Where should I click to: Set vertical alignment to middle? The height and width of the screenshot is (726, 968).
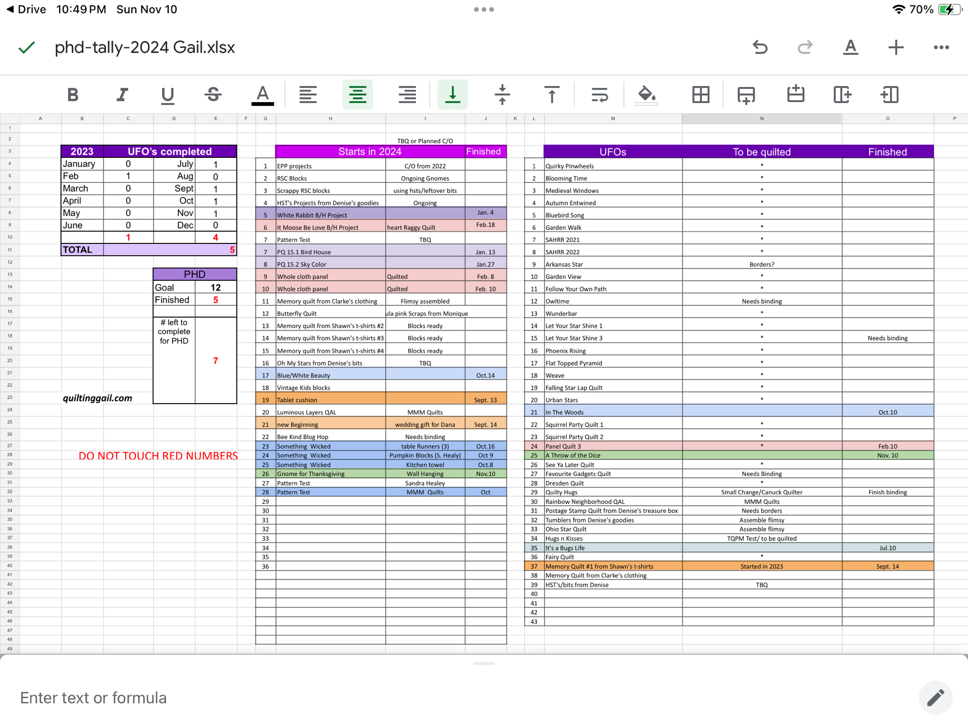[x=502, y=94]
